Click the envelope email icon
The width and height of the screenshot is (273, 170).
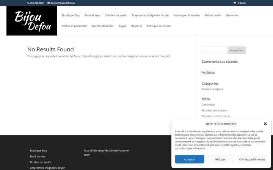tap(49, 3)
